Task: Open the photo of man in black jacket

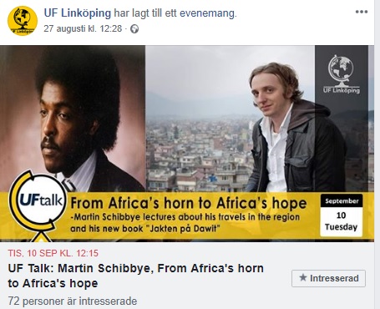Action: point(295,127)
